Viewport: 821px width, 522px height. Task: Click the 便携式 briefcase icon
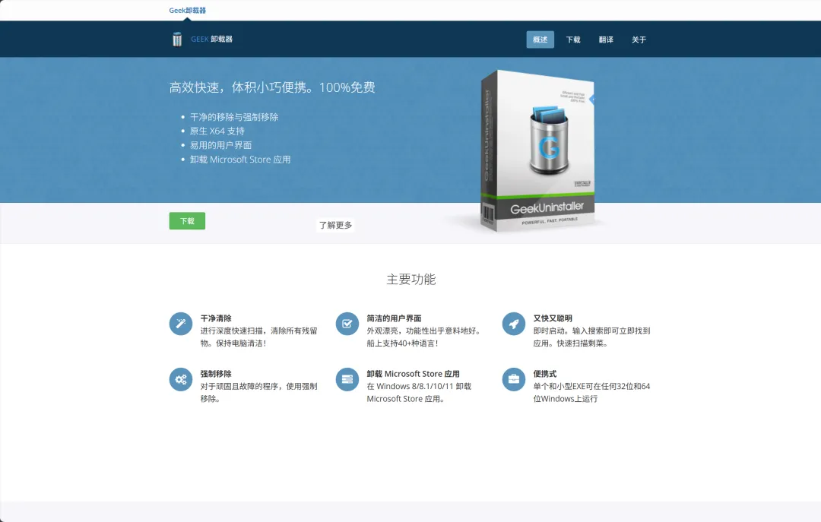(x=514, y=379)
